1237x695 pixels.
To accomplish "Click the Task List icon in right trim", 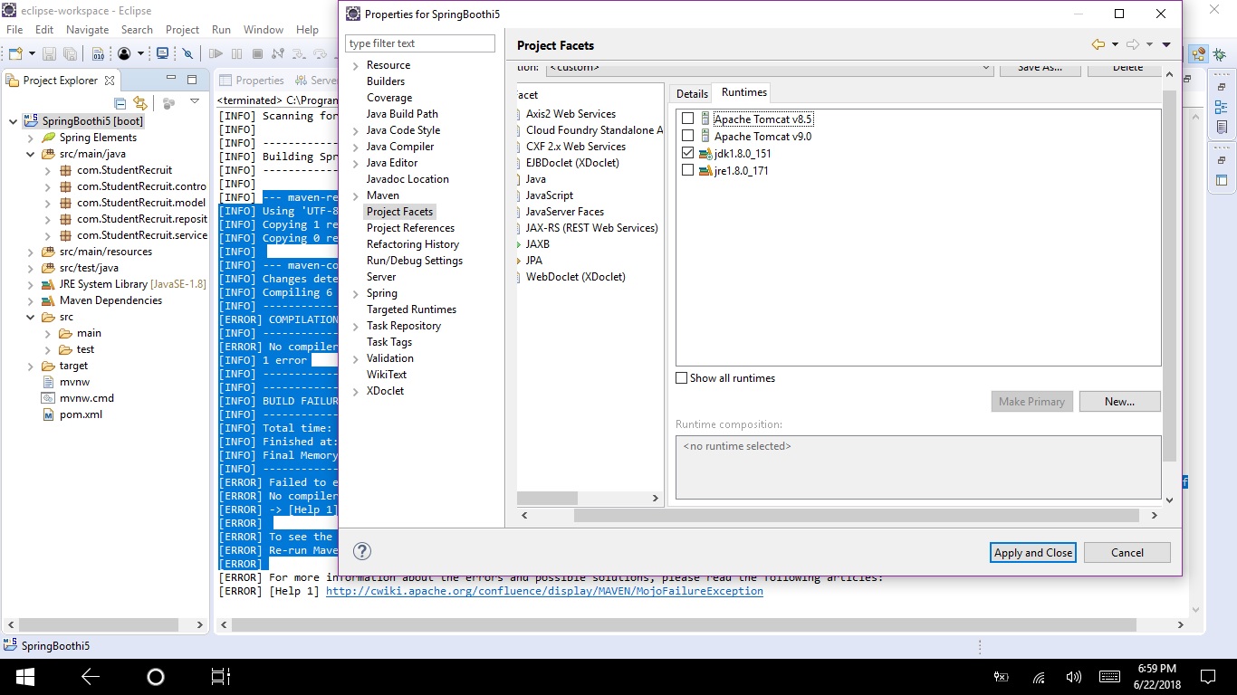I will (x=1221, y=128).
